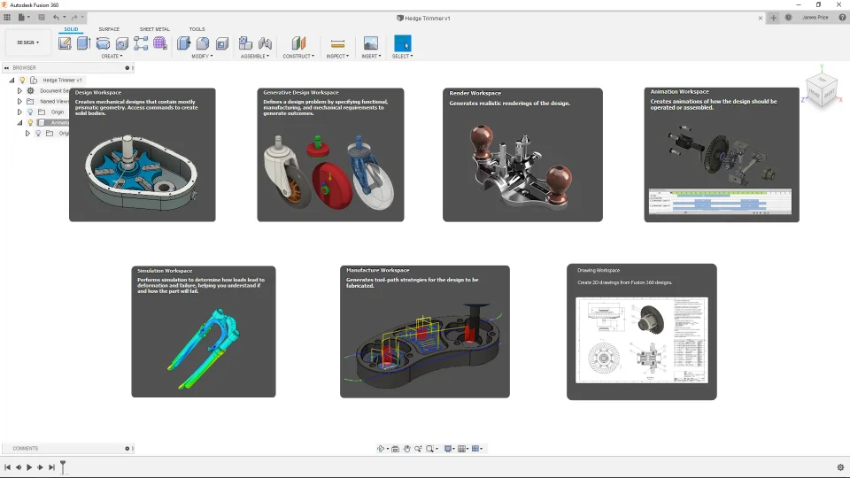
Task: Open the MODIFY dropdown menu
Action: (x=202, y=57)
